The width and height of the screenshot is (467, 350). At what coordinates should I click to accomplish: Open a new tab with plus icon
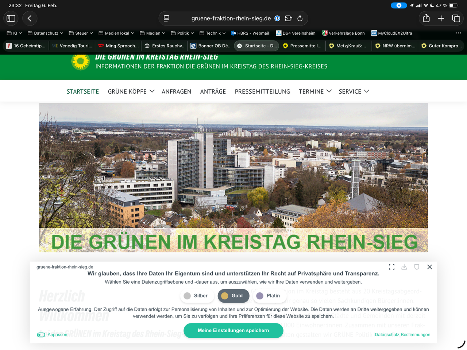pyautogui.click(x=441, y=18)
